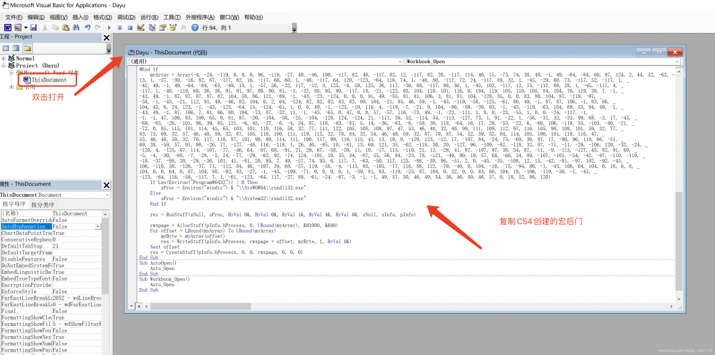This screenshot has width=715, height=355.
Task: Toggle Folders icon in Project panel
Action: coord(27,49)
